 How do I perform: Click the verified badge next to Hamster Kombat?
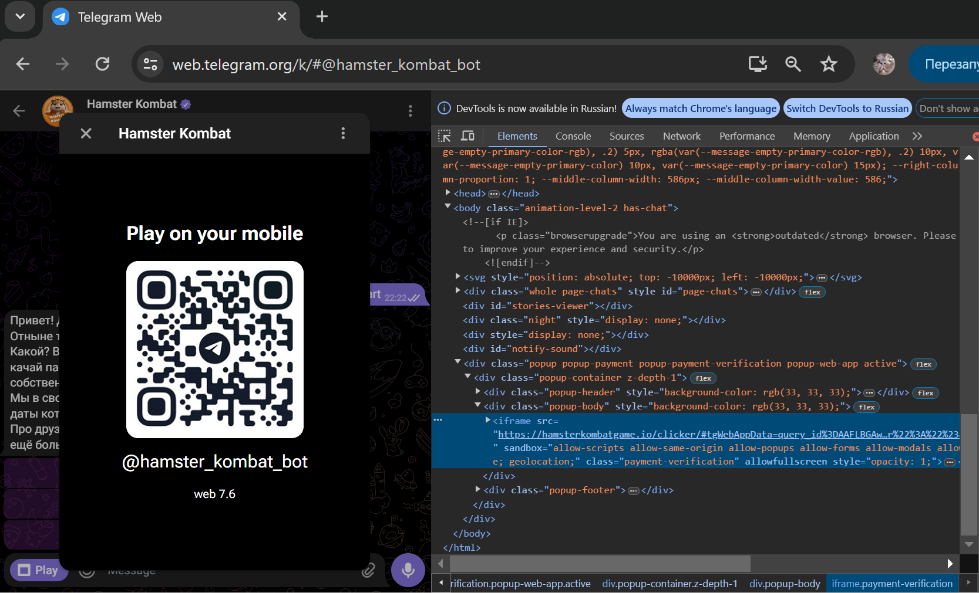[186, 104]
